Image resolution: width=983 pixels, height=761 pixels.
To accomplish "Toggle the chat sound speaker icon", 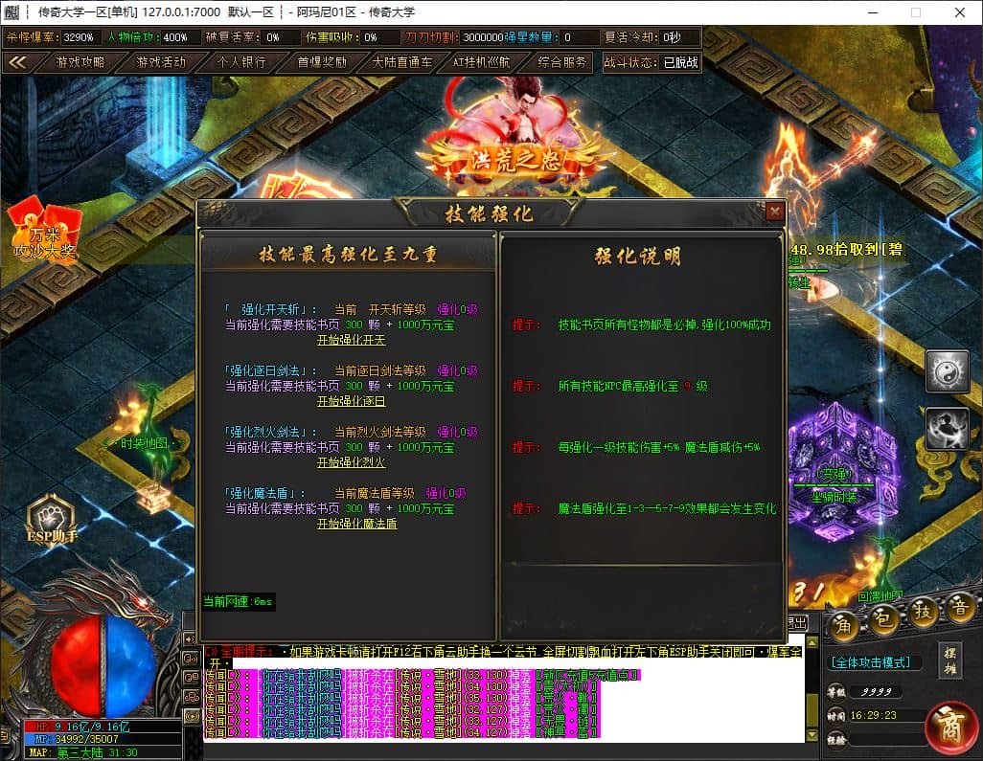I will (x=190, y=638).
